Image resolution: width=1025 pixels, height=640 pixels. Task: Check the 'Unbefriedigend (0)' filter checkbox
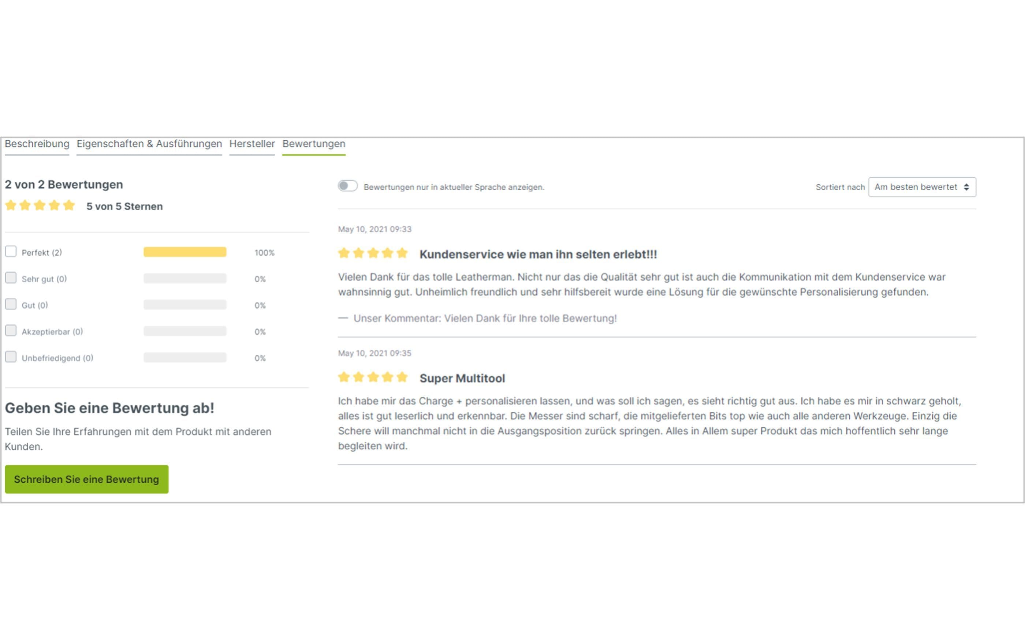[11, 357]
